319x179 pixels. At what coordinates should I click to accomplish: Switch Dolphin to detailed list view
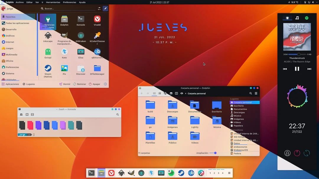(159, 93)
